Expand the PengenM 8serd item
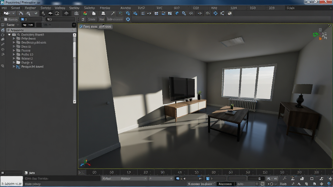The image size is (333, 187). click(x=14, y=67)
